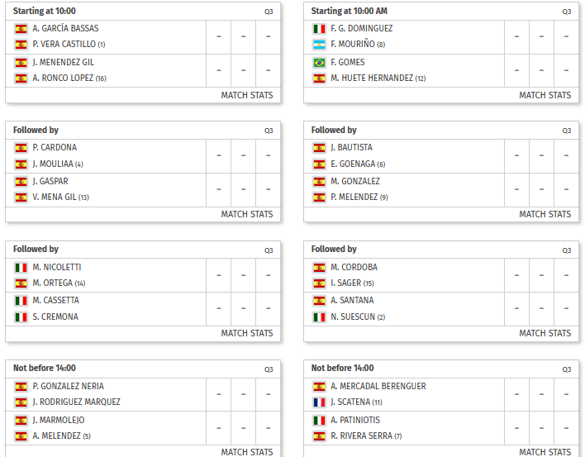This screenshot has width=585, height=457.
Task: Click France flag next to J. Scatena
Action: [320, 402]
